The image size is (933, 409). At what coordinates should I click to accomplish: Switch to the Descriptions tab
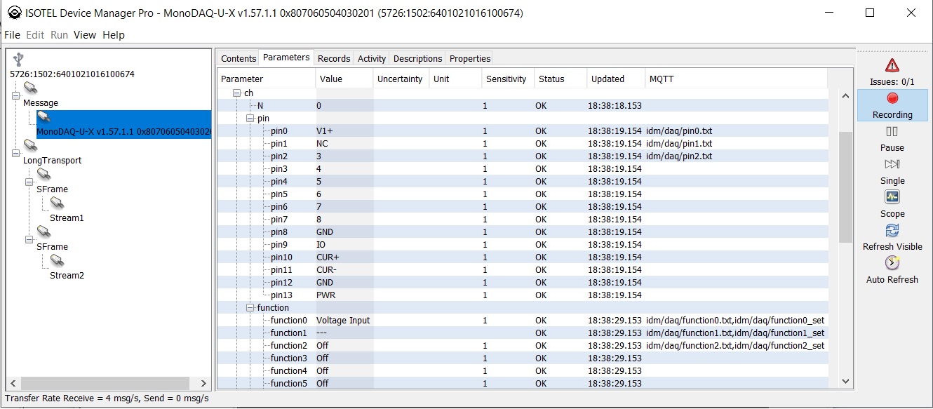pos(418,59)
